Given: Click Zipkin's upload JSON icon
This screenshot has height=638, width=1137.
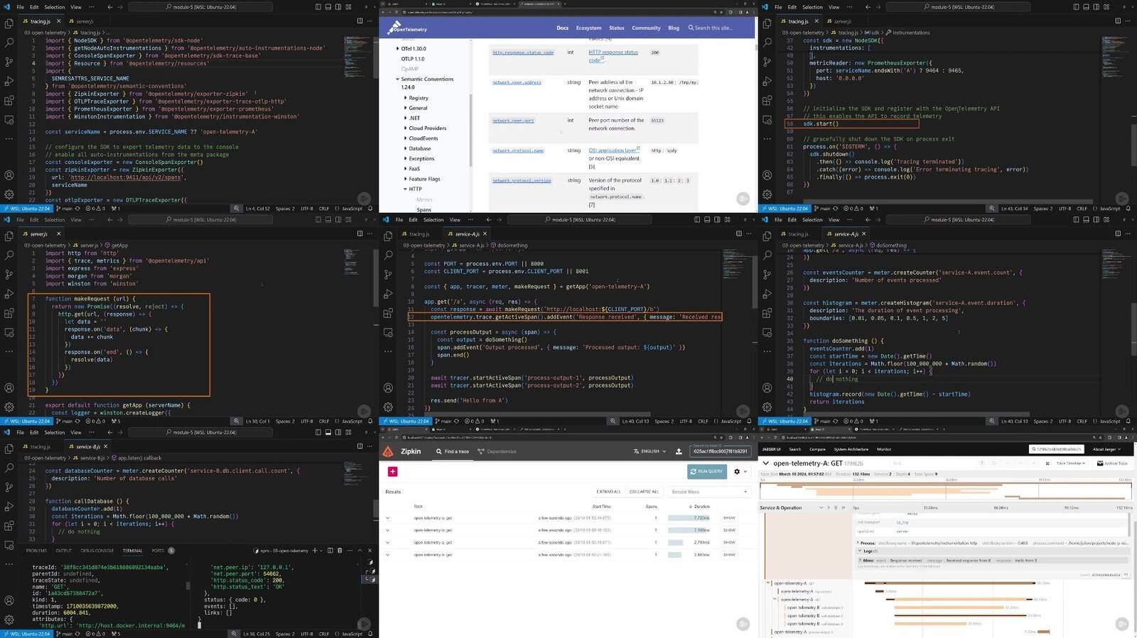Looking at the screenshot, I should pos(679,451).
